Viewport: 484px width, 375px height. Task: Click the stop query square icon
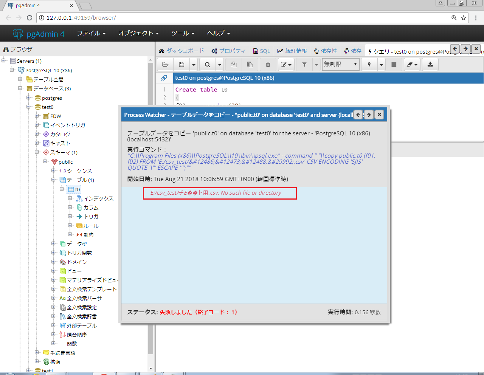pyautogui.click(x=394, y=65)
